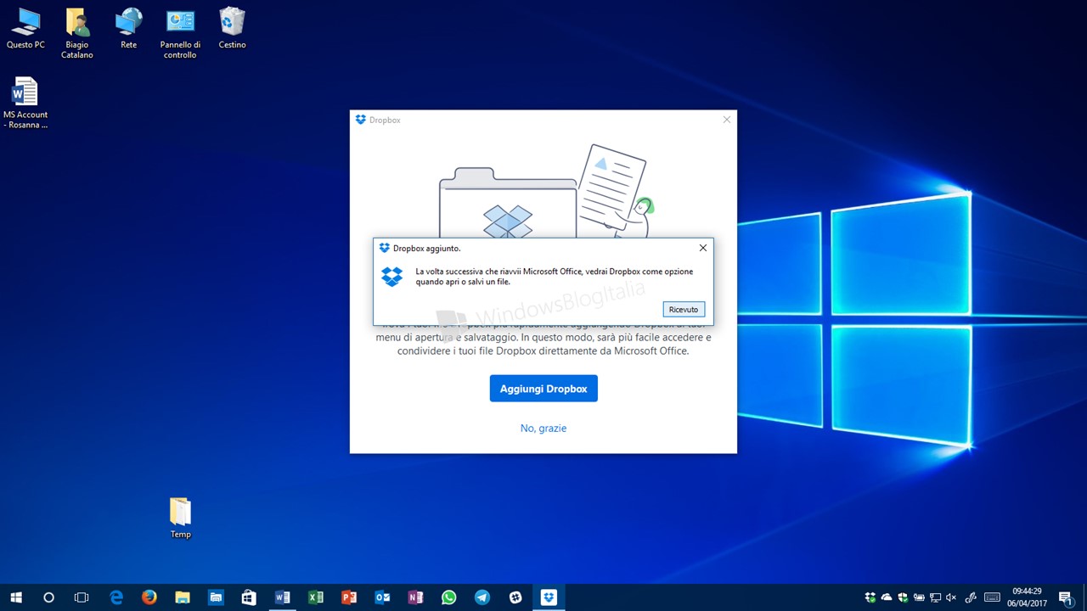Open File Explorer from the taskbar

tap(183, 597)
